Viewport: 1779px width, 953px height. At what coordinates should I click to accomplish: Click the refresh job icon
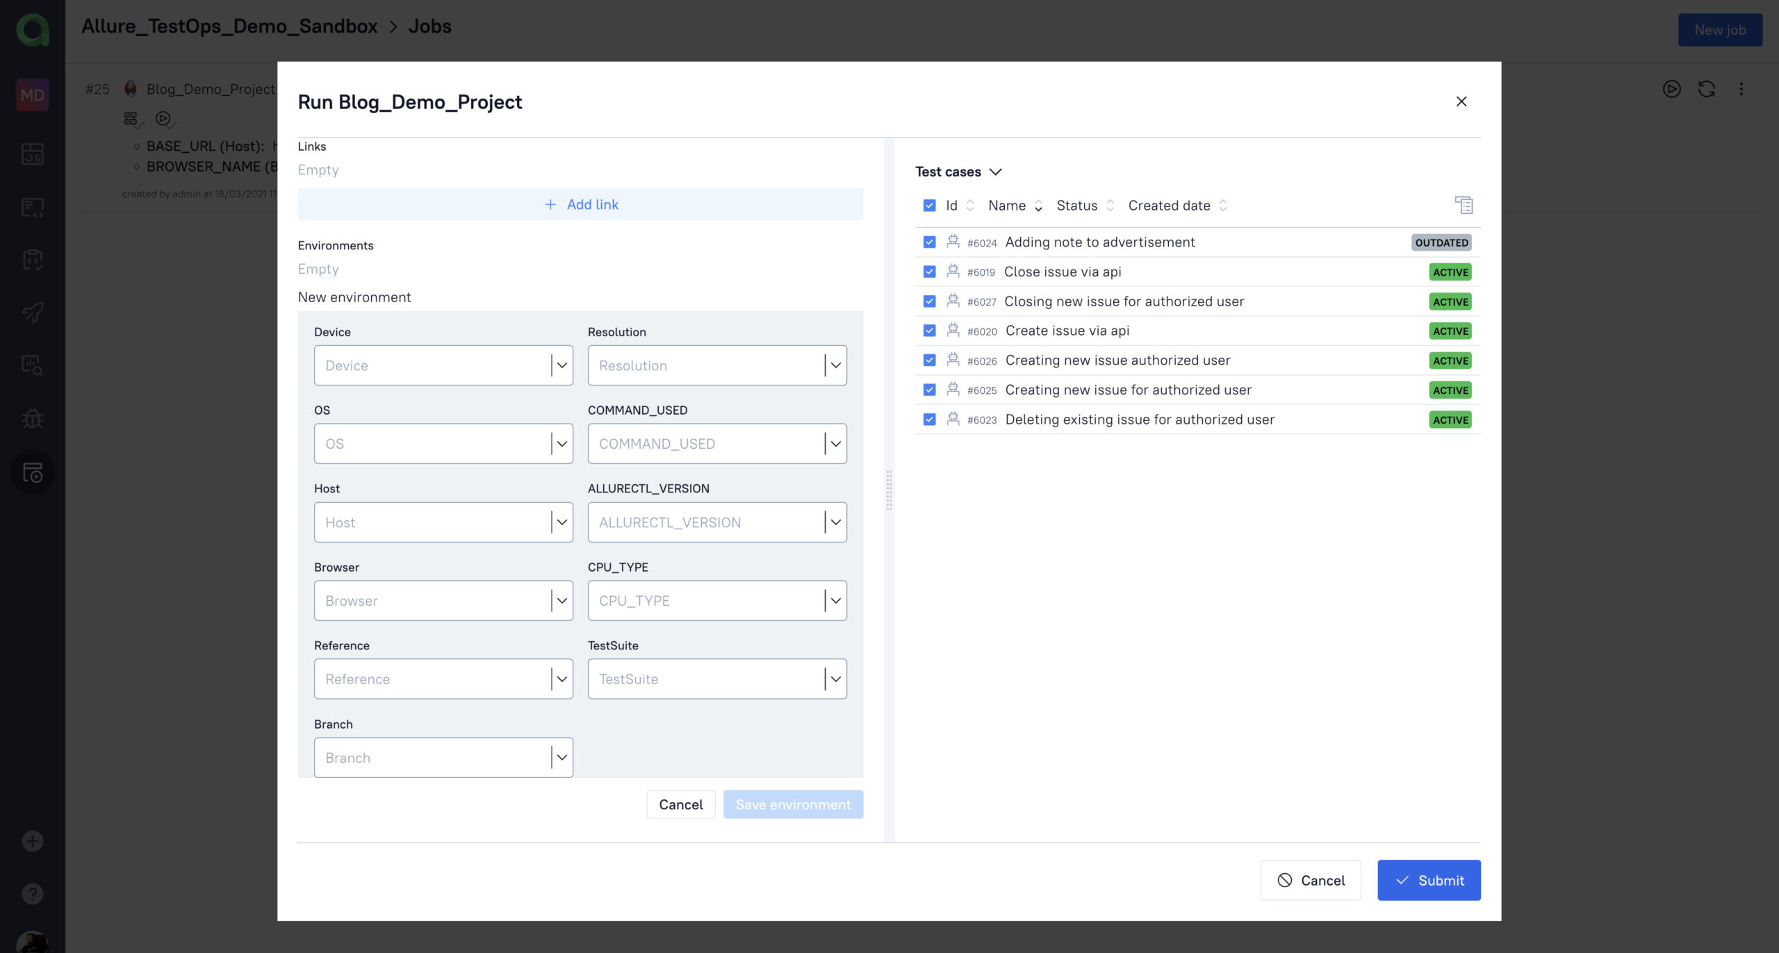pos(1707,89)
